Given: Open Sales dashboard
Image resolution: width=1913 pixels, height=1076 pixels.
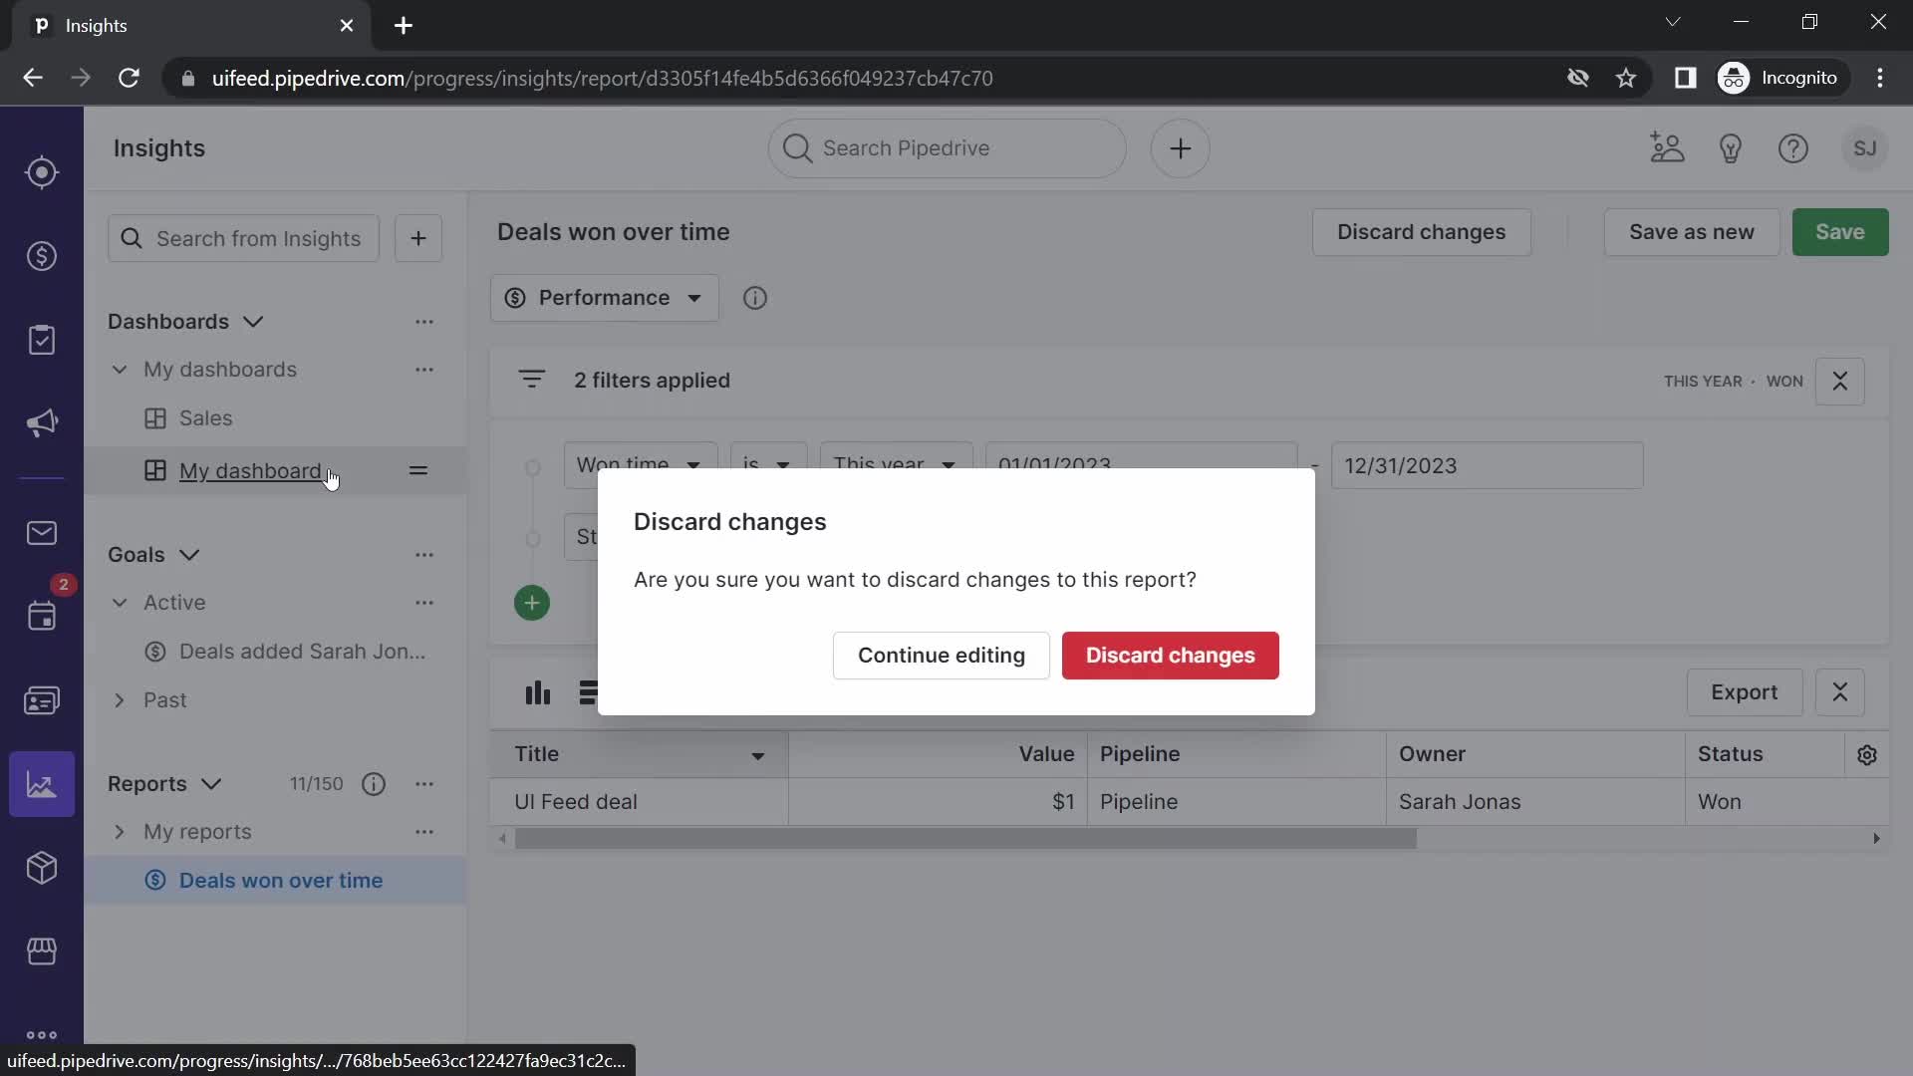Looking at the screenshot, I should [x=205, y=418].
